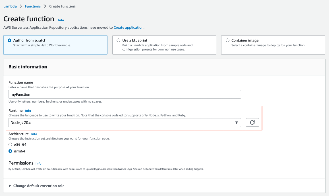This screenshot has height=196, width=329.
Task: Click the Container image card
Action: coord(272,45)
